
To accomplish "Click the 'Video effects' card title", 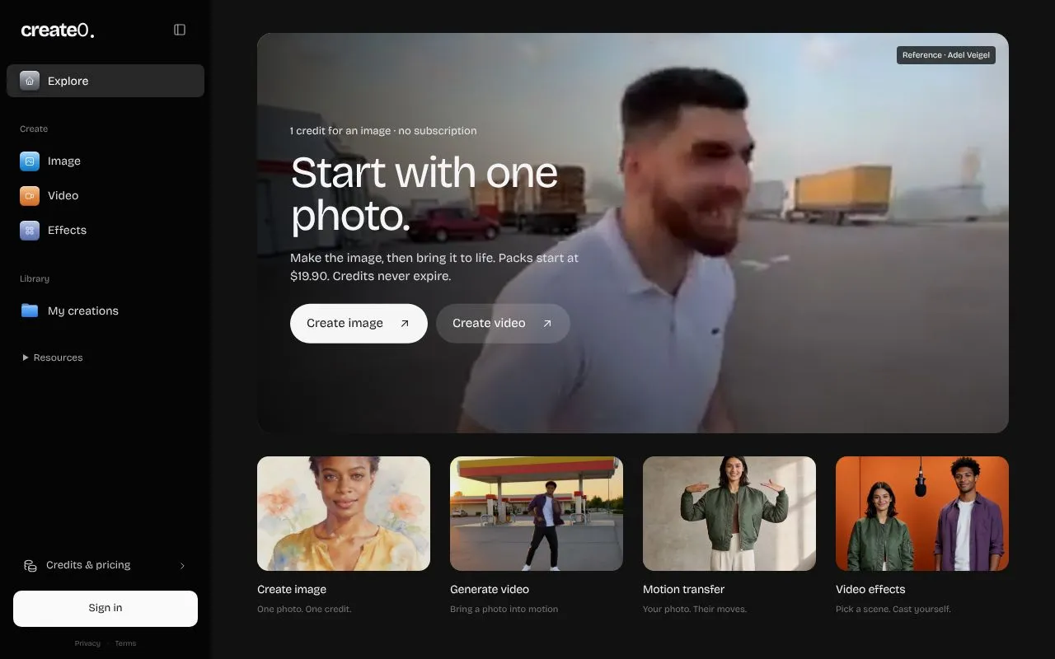I will (x=870, y=590).
